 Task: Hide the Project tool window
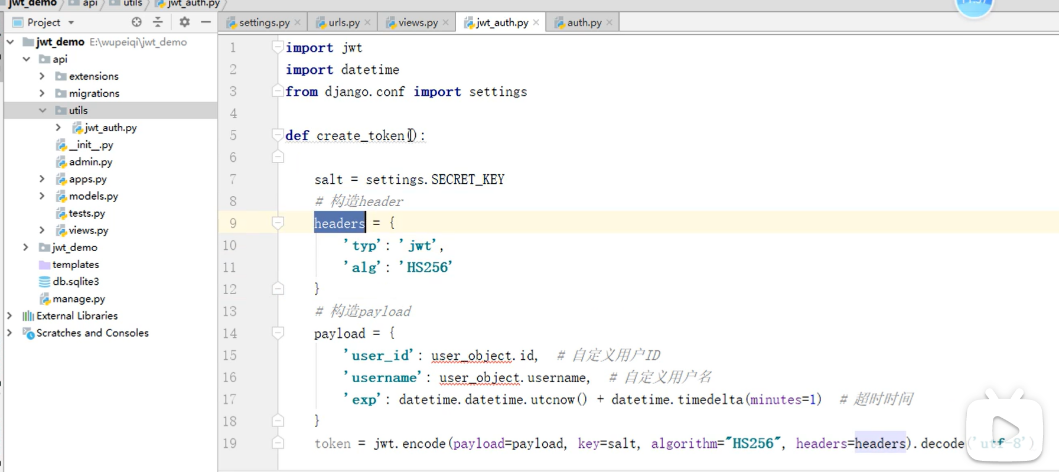click(206, 22)
